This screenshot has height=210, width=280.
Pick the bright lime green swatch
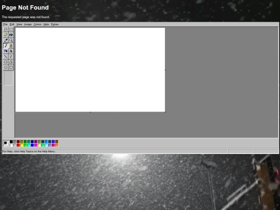click(x=25, y=145)
